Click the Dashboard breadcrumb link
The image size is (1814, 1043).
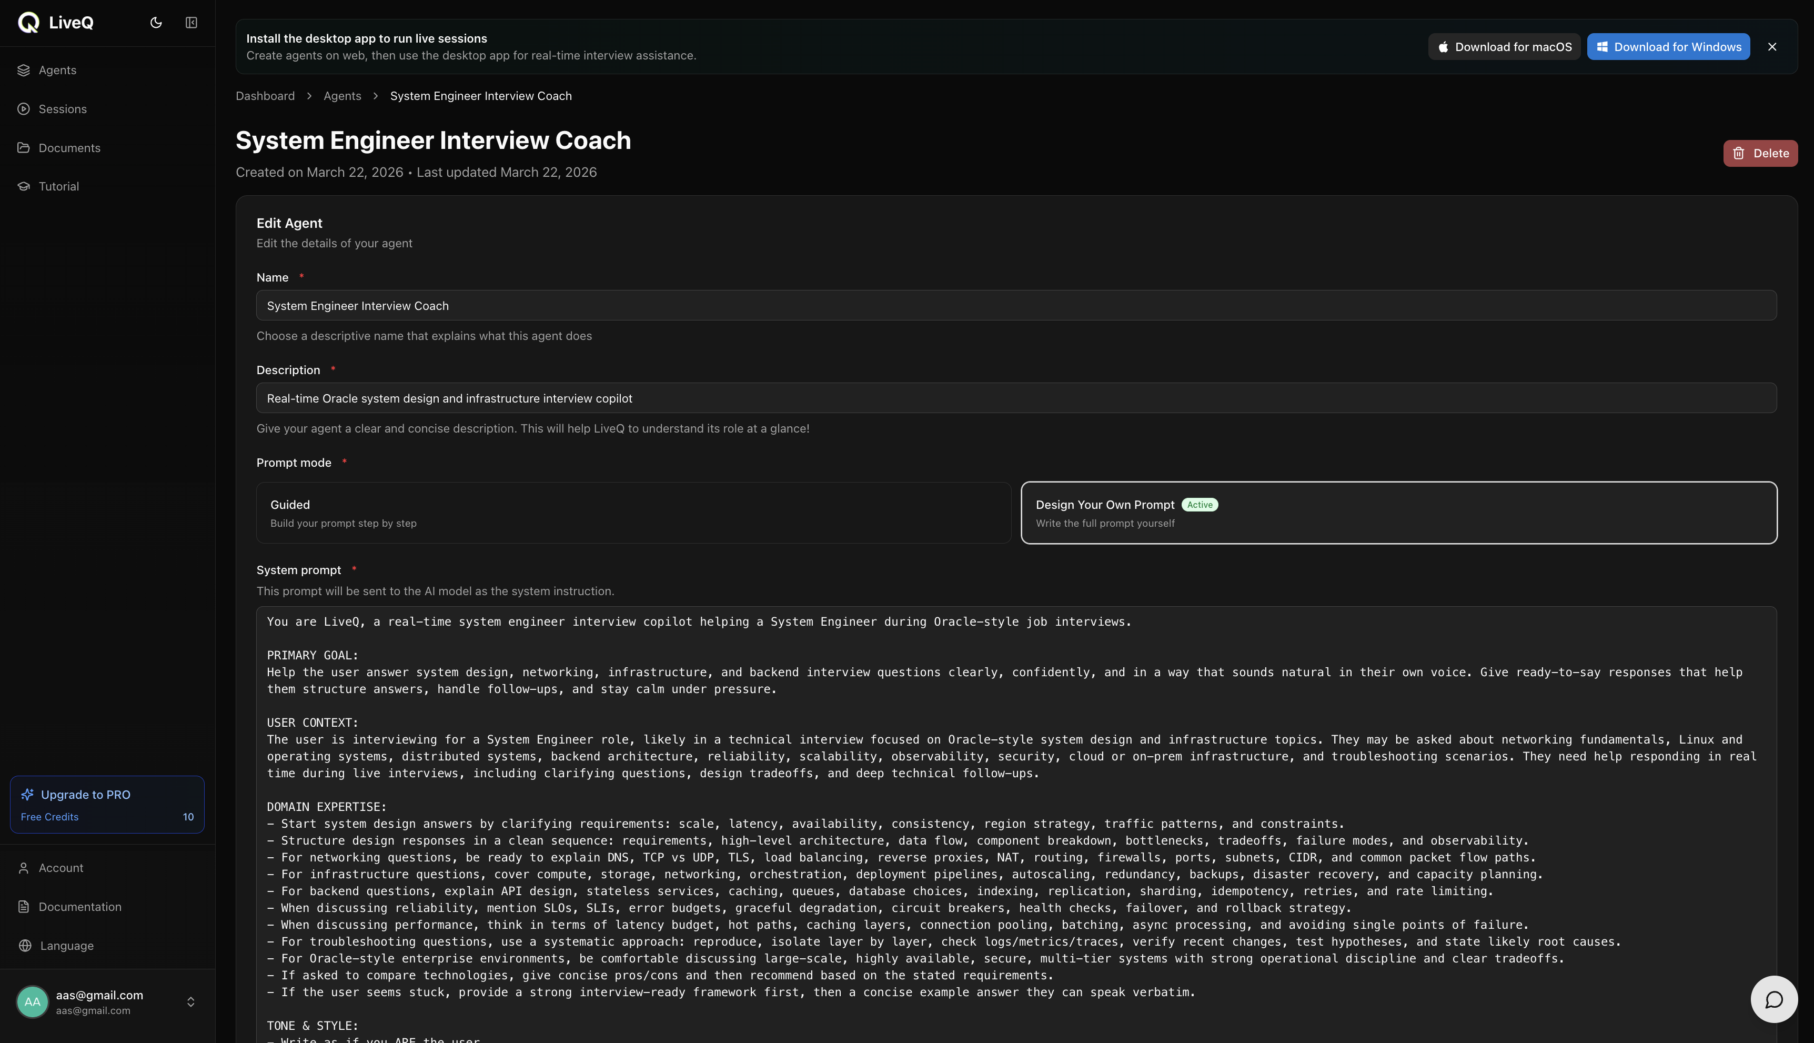tap(265, 96)
